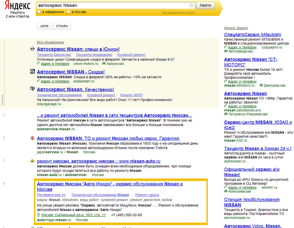Open result 'Автосервис Ниссан "Авто Имидж"'
This screenshot has height=228, width=294.
click(x=110, y=187)
